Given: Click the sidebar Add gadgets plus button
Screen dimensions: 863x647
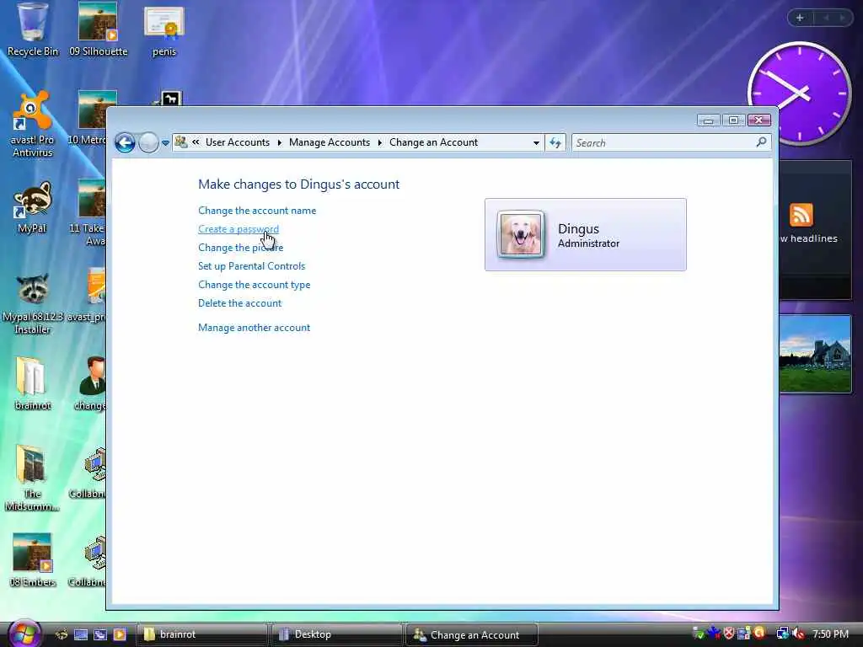Looking at the screenshot, I should 800,19.
